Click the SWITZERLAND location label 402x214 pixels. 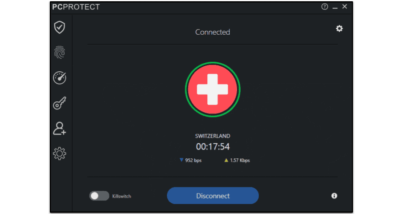212,136
